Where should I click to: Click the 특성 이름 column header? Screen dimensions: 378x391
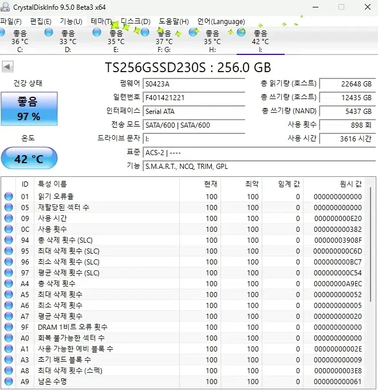pyautogui.click(x=107, y=184)
